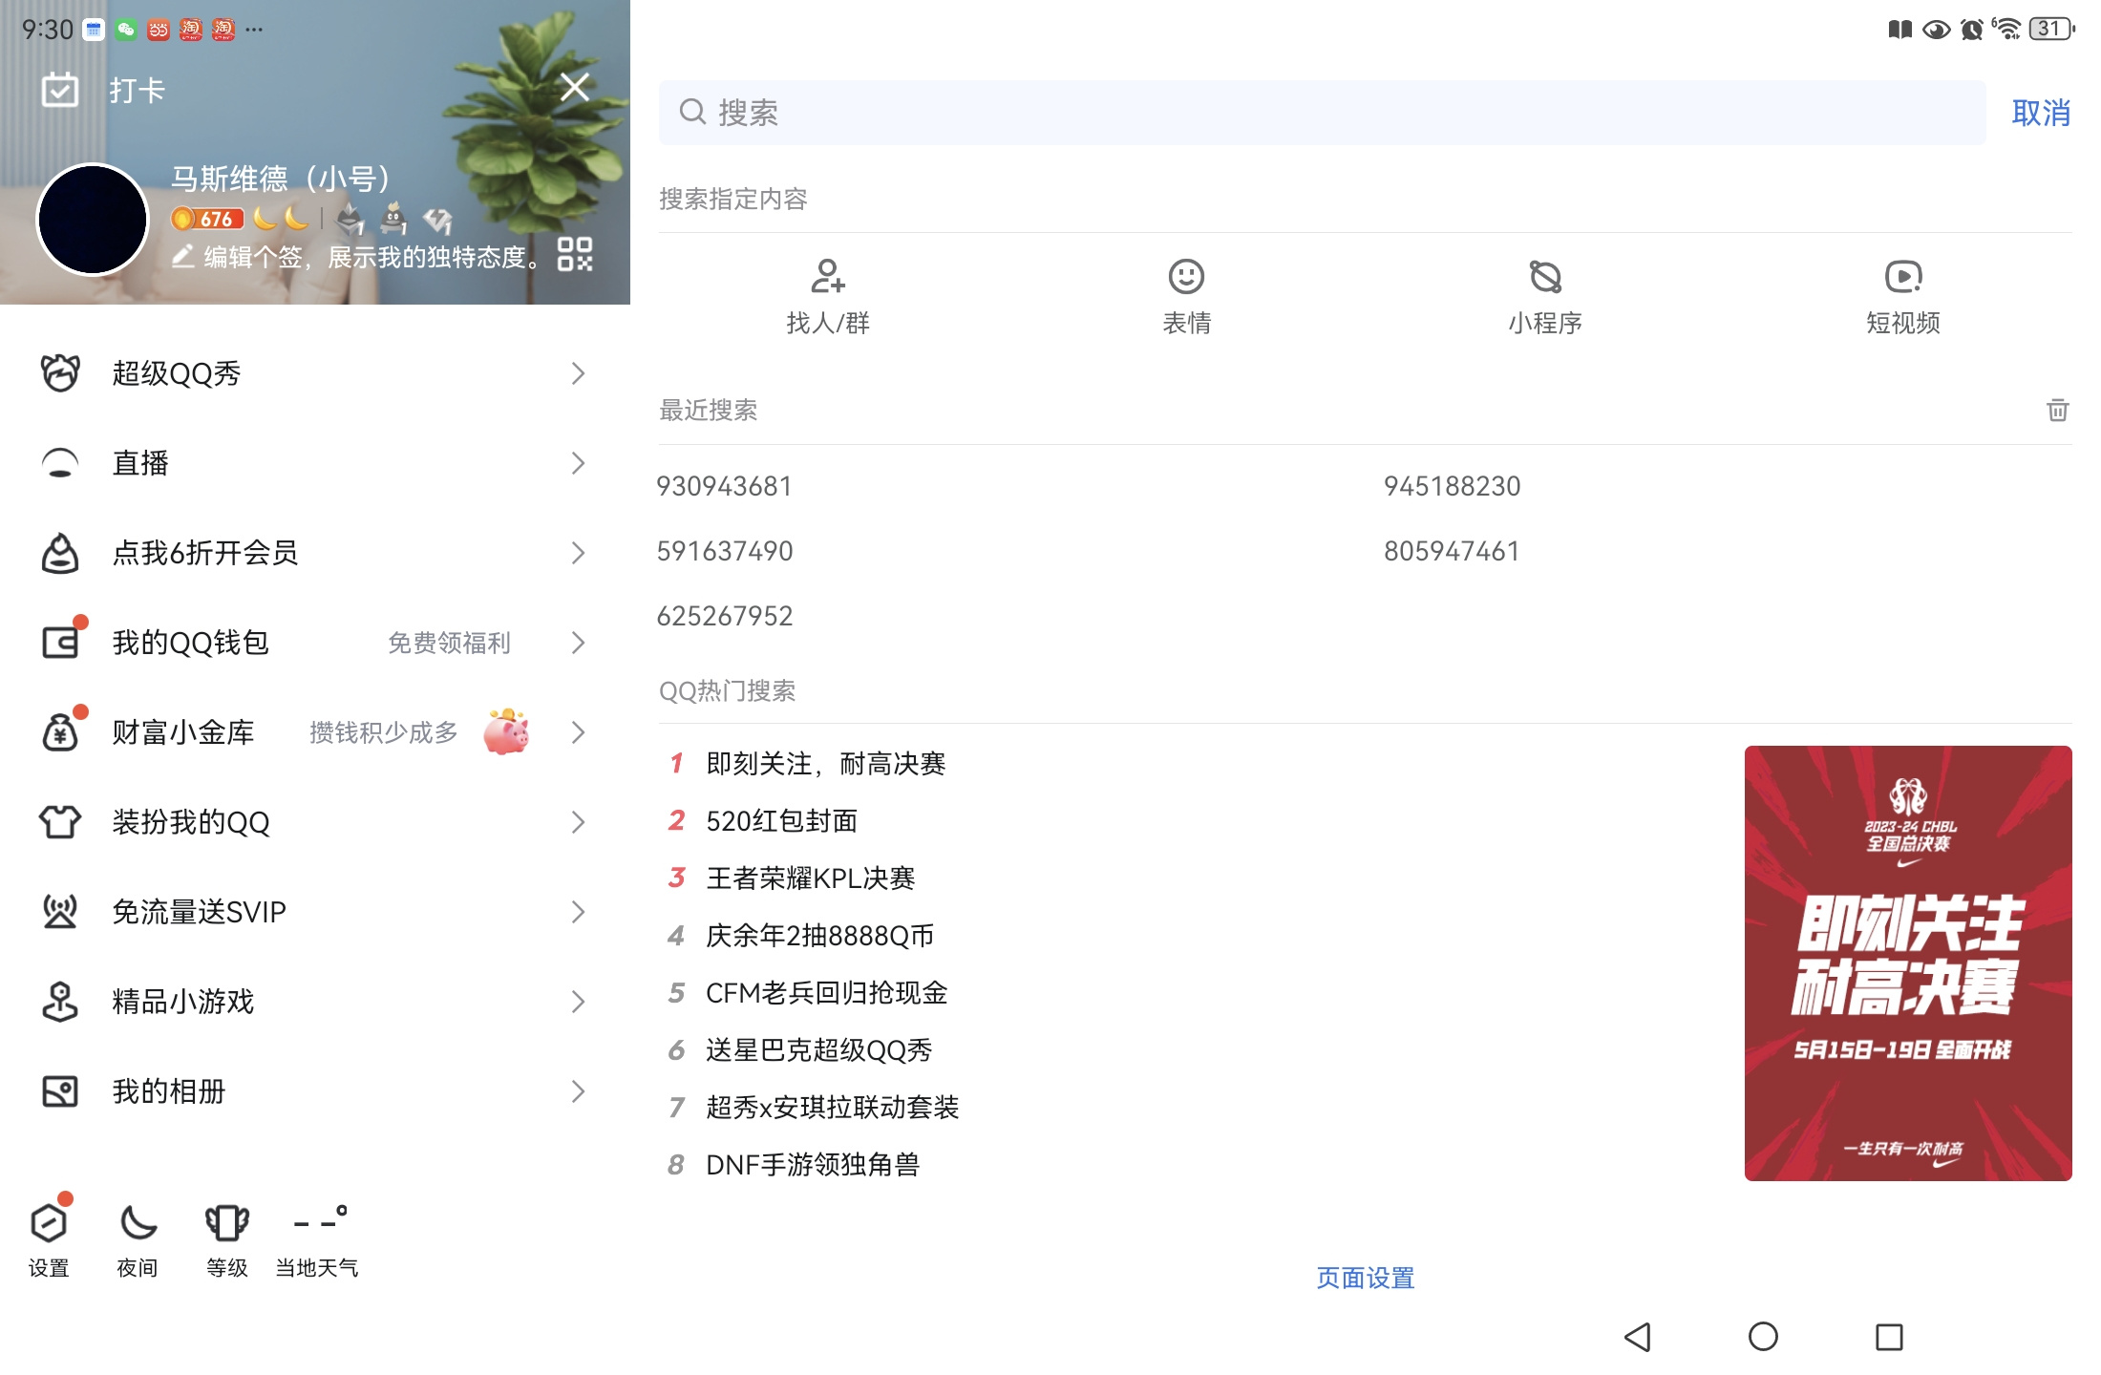The width and height of the screenshot is (2101, 1375).
Task: Tap the battery indicator in status bar
Action: [x=2051, y=29]
